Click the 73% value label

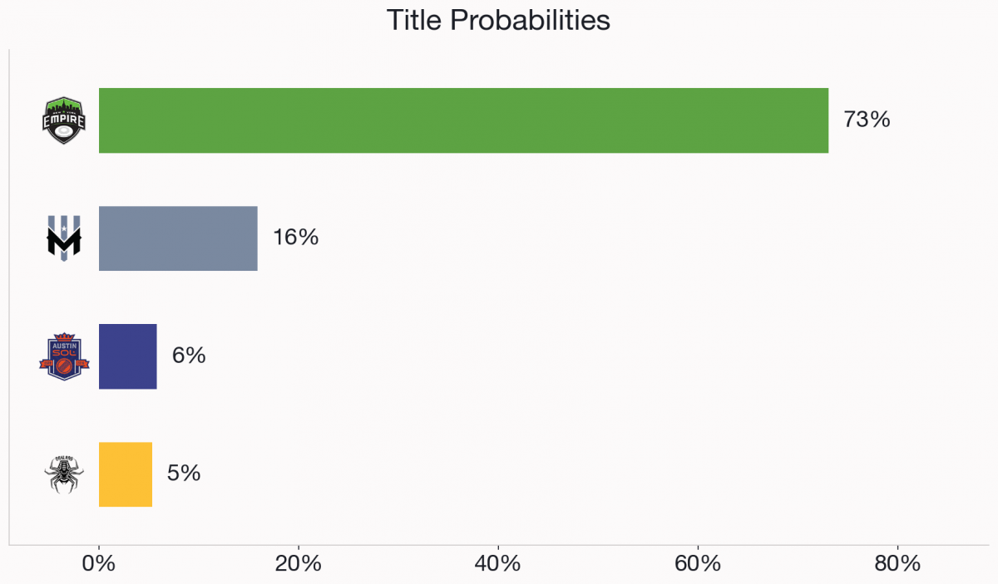867,120
